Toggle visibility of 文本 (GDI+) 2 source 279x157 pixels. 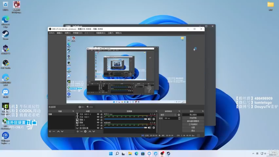pos(98,114)
